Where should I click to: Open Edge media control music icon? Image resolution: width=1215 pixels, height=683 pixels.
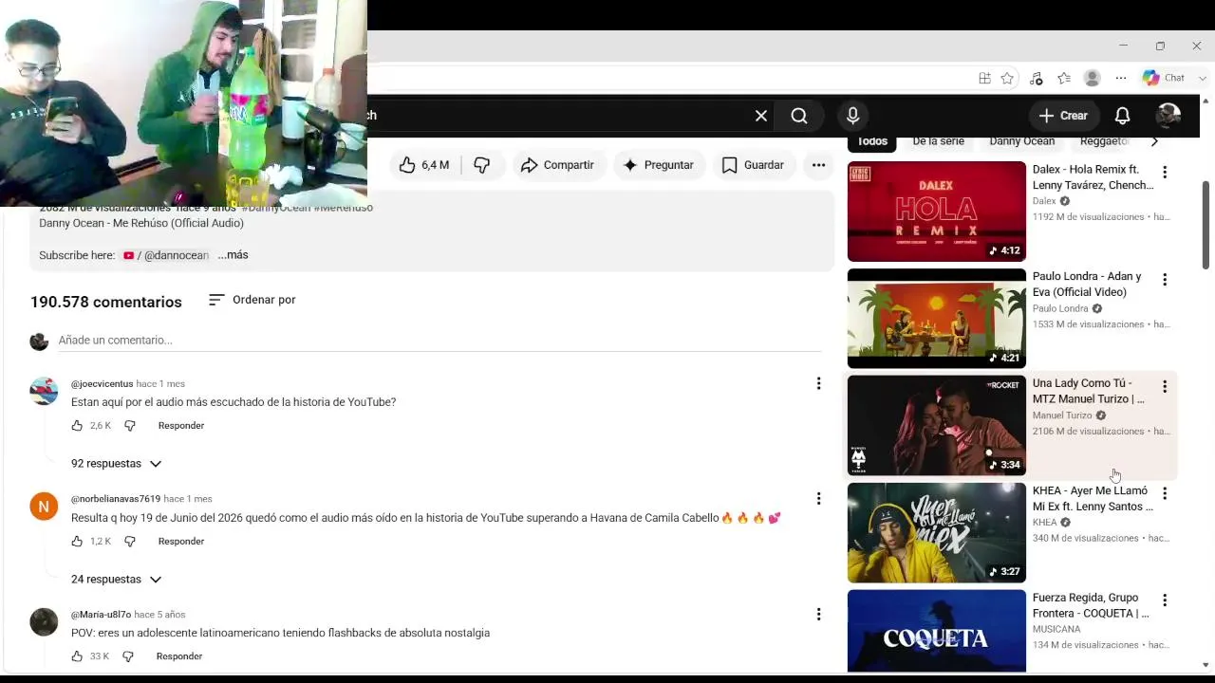point(1036,78)
